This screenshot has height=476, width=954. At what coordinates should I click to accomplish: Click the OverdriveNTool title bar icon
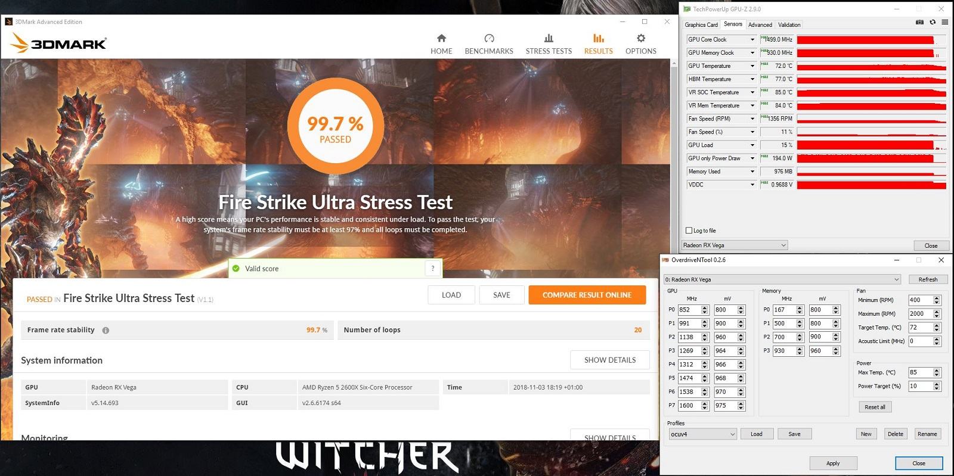[x=665, y=260]
